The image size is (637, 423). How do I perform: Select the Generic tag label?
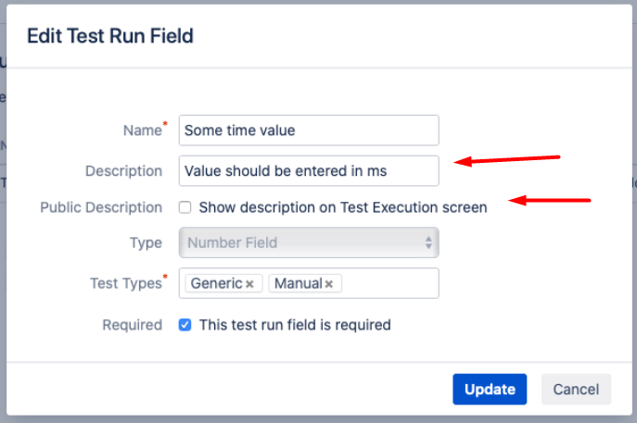[x=216, y=284]
